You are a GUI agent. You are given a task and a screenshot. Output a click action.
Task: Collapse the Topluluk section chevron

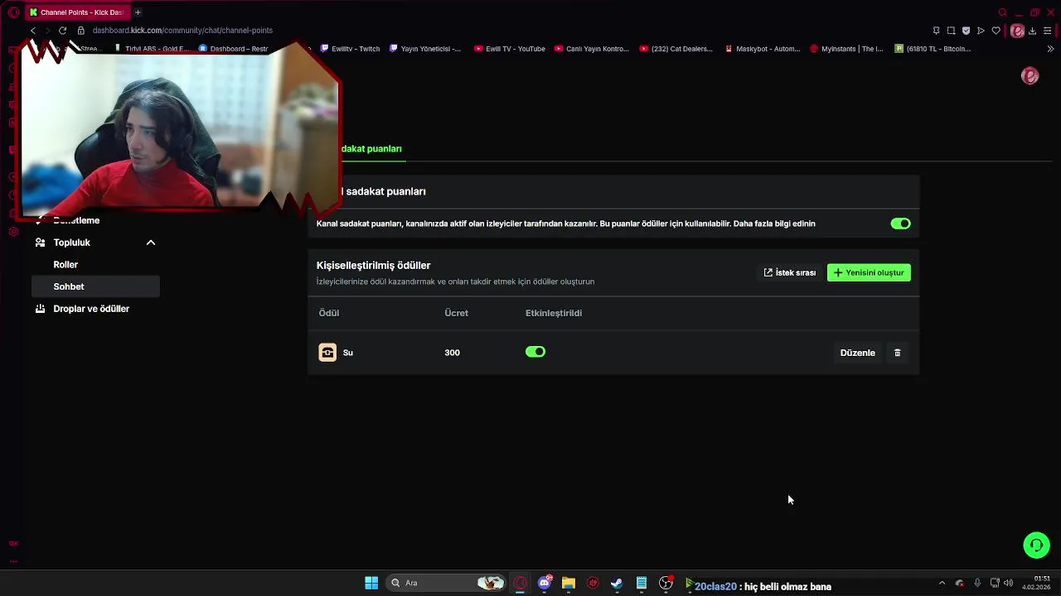click(151, 243)
